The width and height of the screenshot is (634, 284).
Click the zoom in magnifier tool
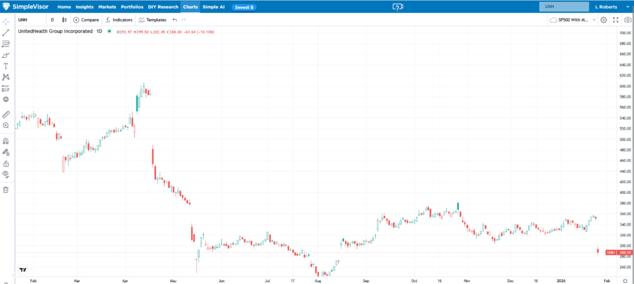click(6, 125)
